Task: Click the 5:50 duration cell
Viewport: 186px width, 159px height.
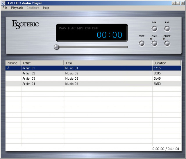Action: tap(167, 84)
